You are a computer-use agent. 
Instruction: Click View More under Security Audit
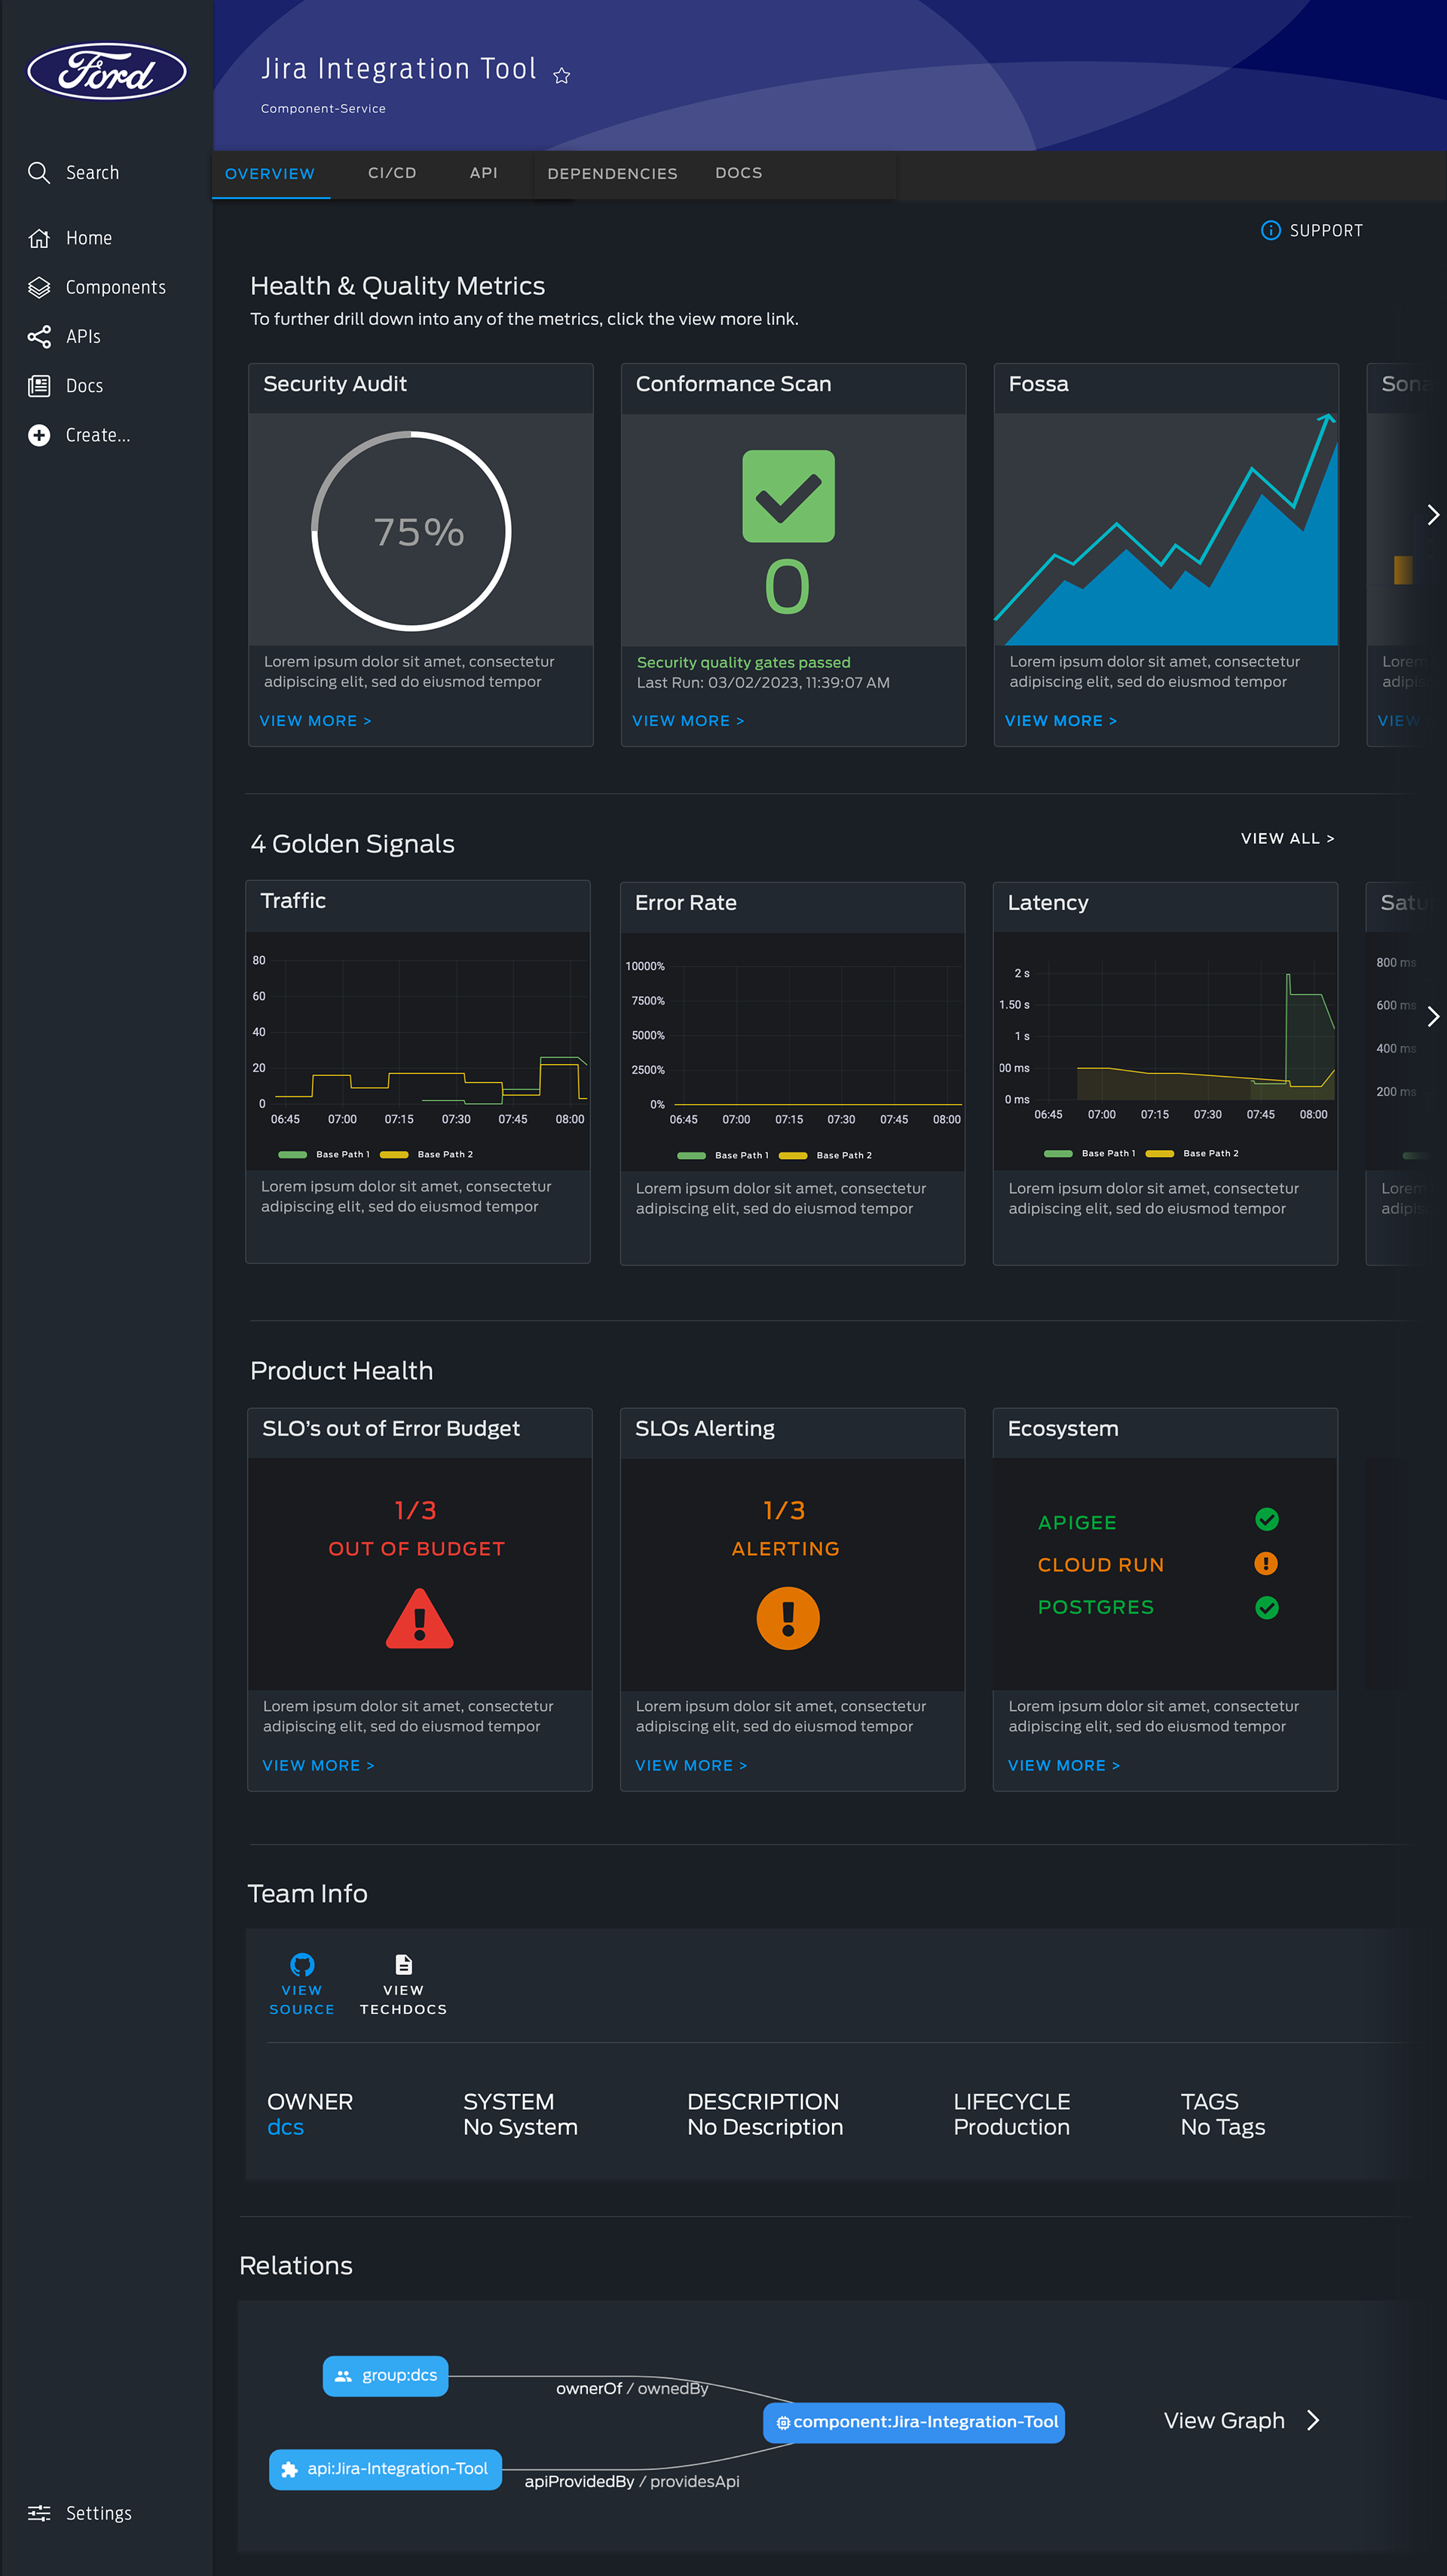tap(316, 721)
